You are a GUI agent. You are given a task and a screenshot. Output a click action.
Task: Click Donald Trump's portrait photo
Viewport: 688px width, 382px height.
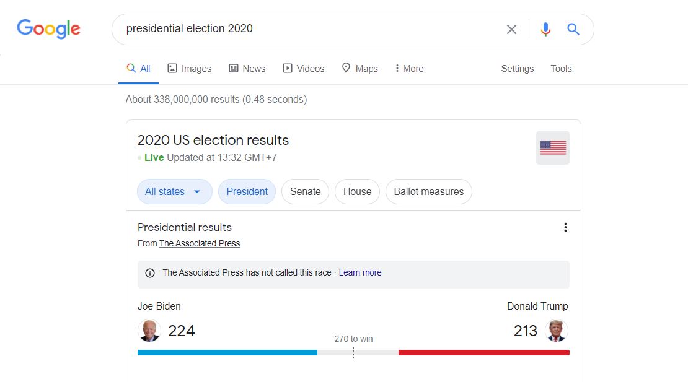point(557,331)
